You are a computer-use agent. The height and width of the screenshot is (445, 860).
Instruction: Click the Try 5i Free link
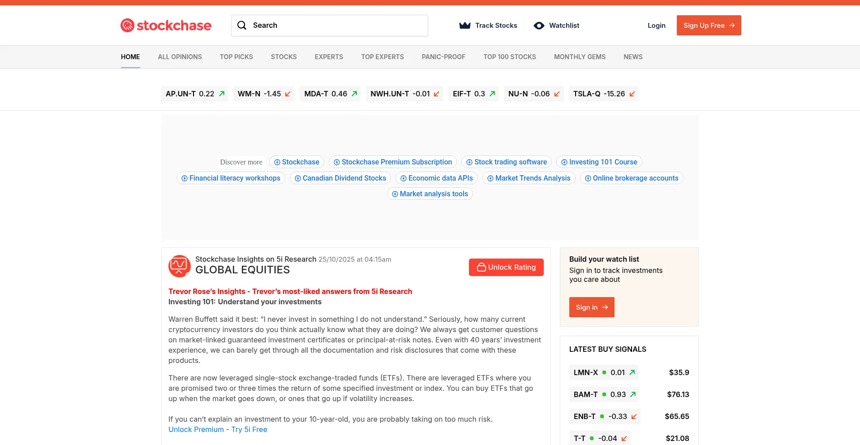pos(249,429)
